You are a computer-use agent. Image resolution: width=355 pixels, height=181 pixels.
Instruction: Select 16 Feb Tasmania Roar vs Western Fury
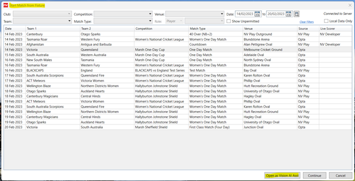[x=178, y=65]
